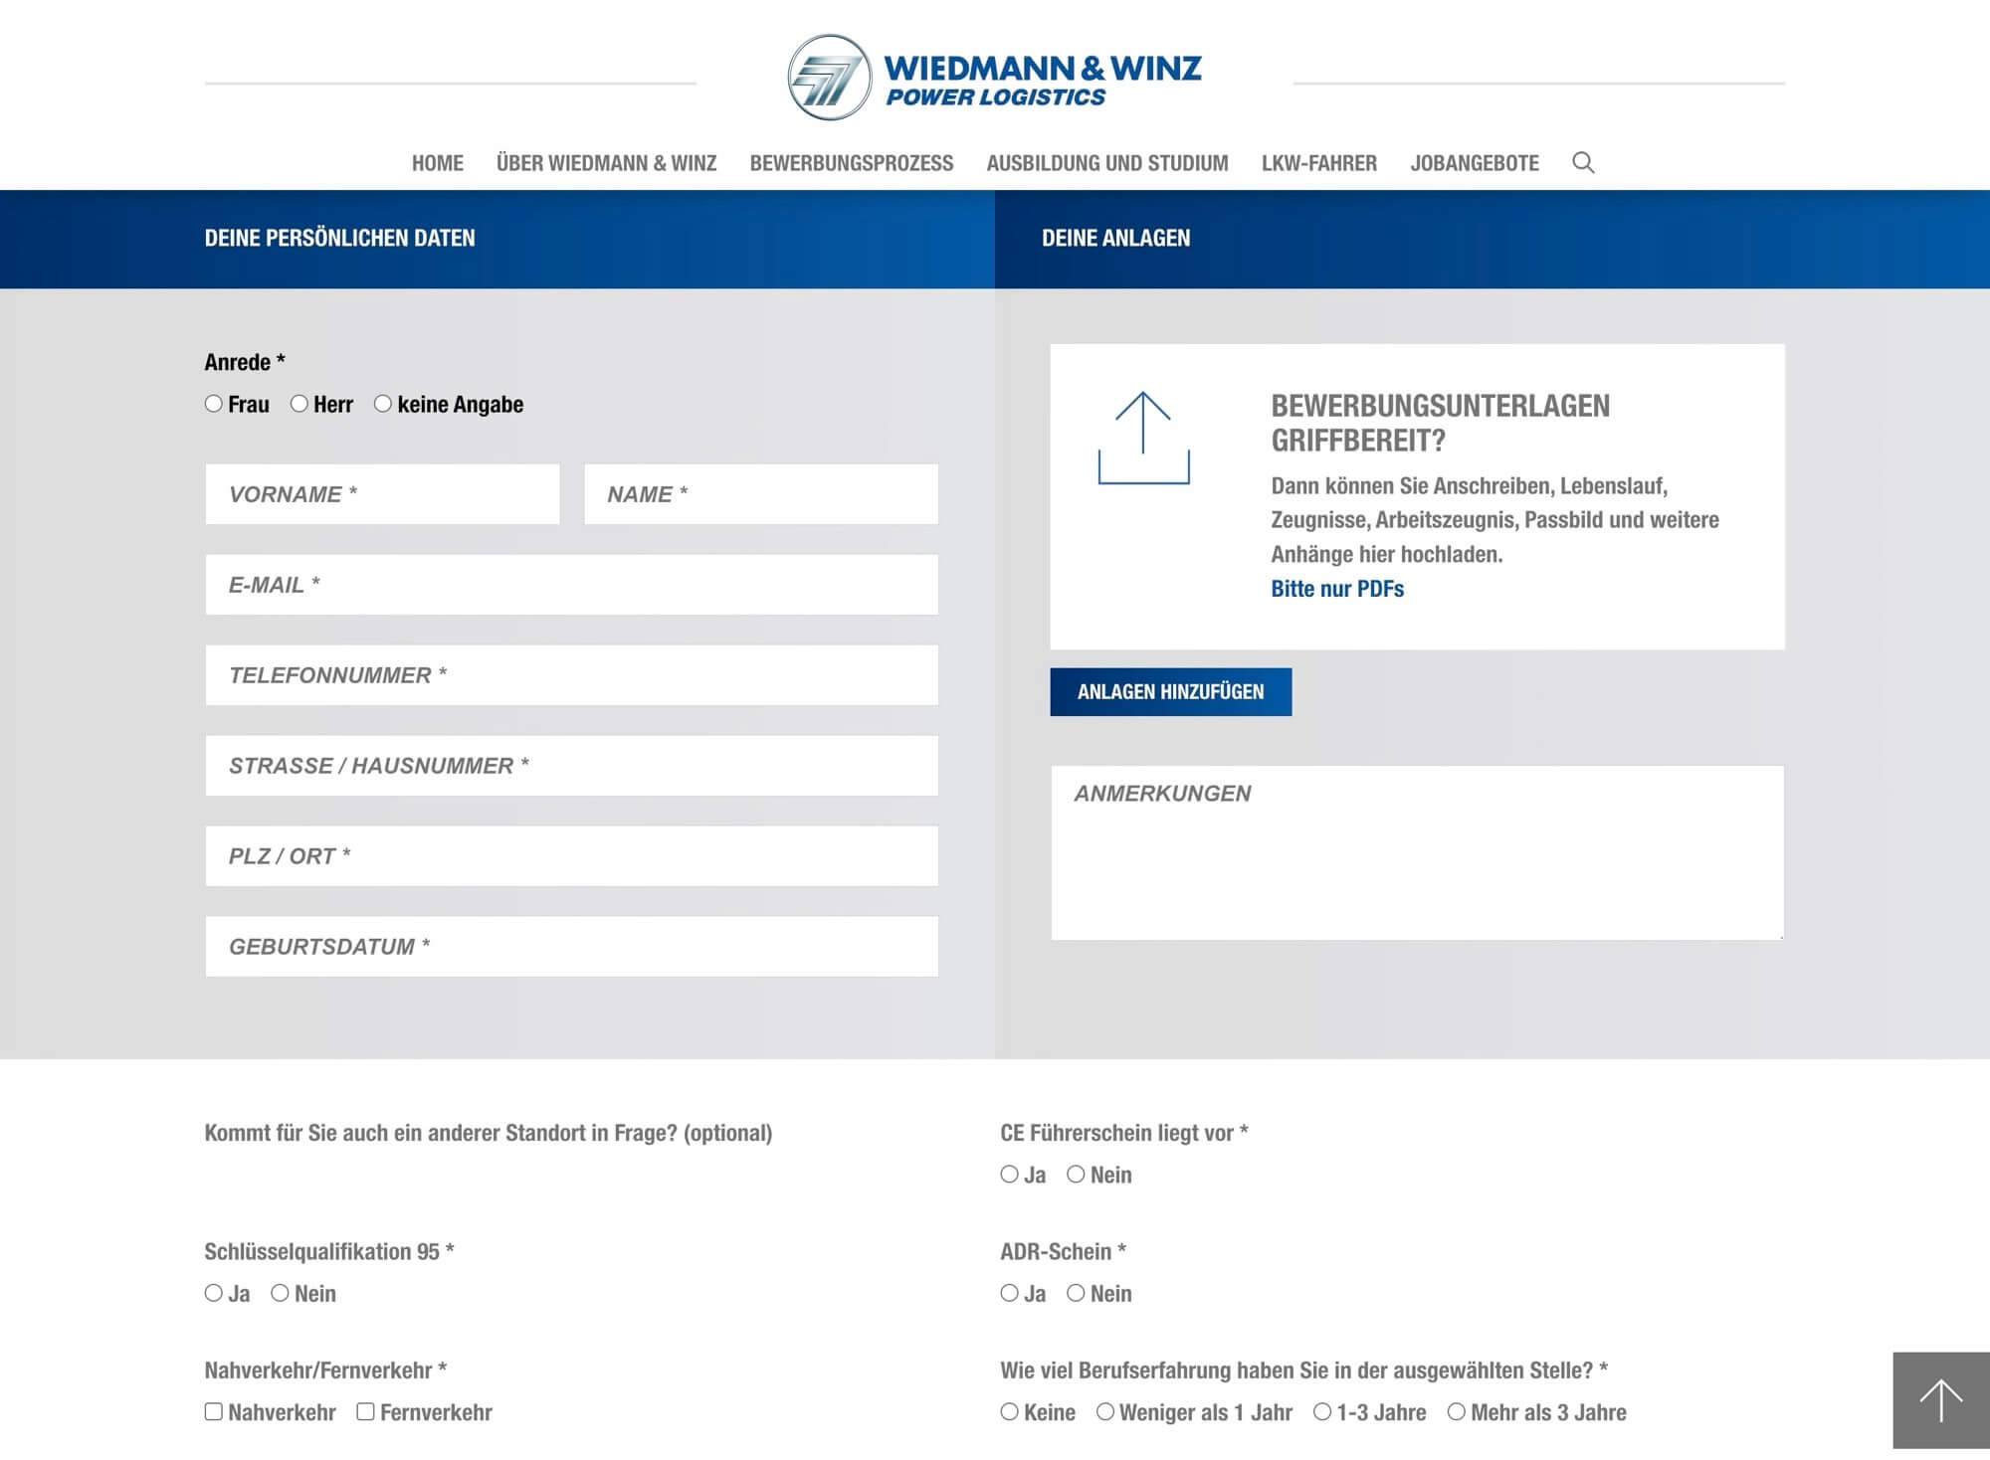Image resolution: width=1990 pixels, height=1460 pixels.
Task: Click the Wiedmann & Winz logo
Action: [994, 78]
